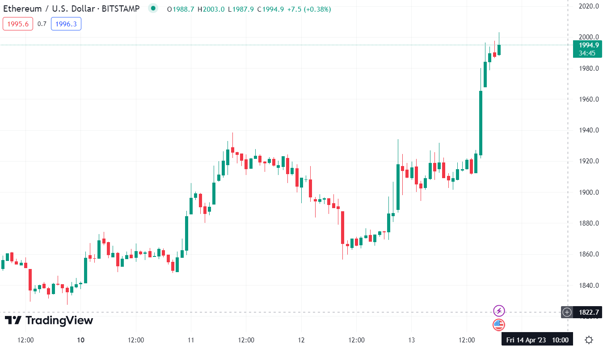This screenshot has width=603, height=350.
Task: Select the 11 date on time axis
Action: pos(191,340)
